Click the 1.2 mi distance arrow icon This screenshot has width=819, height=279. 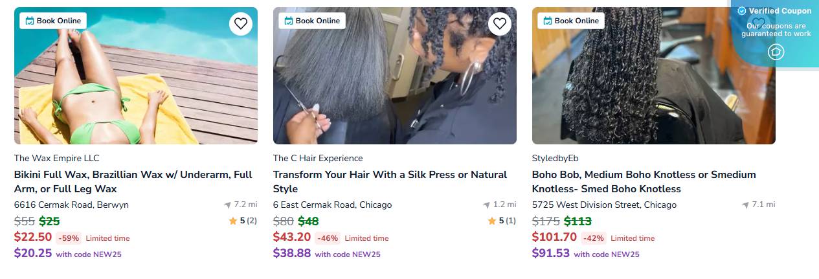486,205
